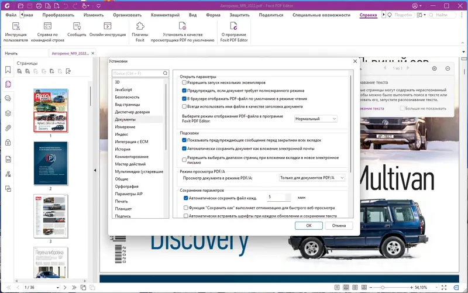Switch to single page view icon in status bar
The image size is (468, 293).
pyautogui.click(x=337, y=287)
